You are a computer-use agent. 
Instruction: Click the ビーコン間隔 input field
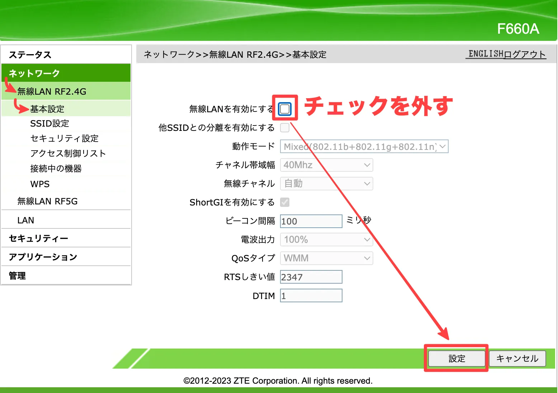[x=311, y=221]
